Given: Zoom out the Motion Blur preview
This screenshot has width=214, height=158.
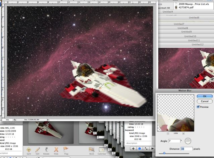Looking at the screenshot, I should (163, 133).
